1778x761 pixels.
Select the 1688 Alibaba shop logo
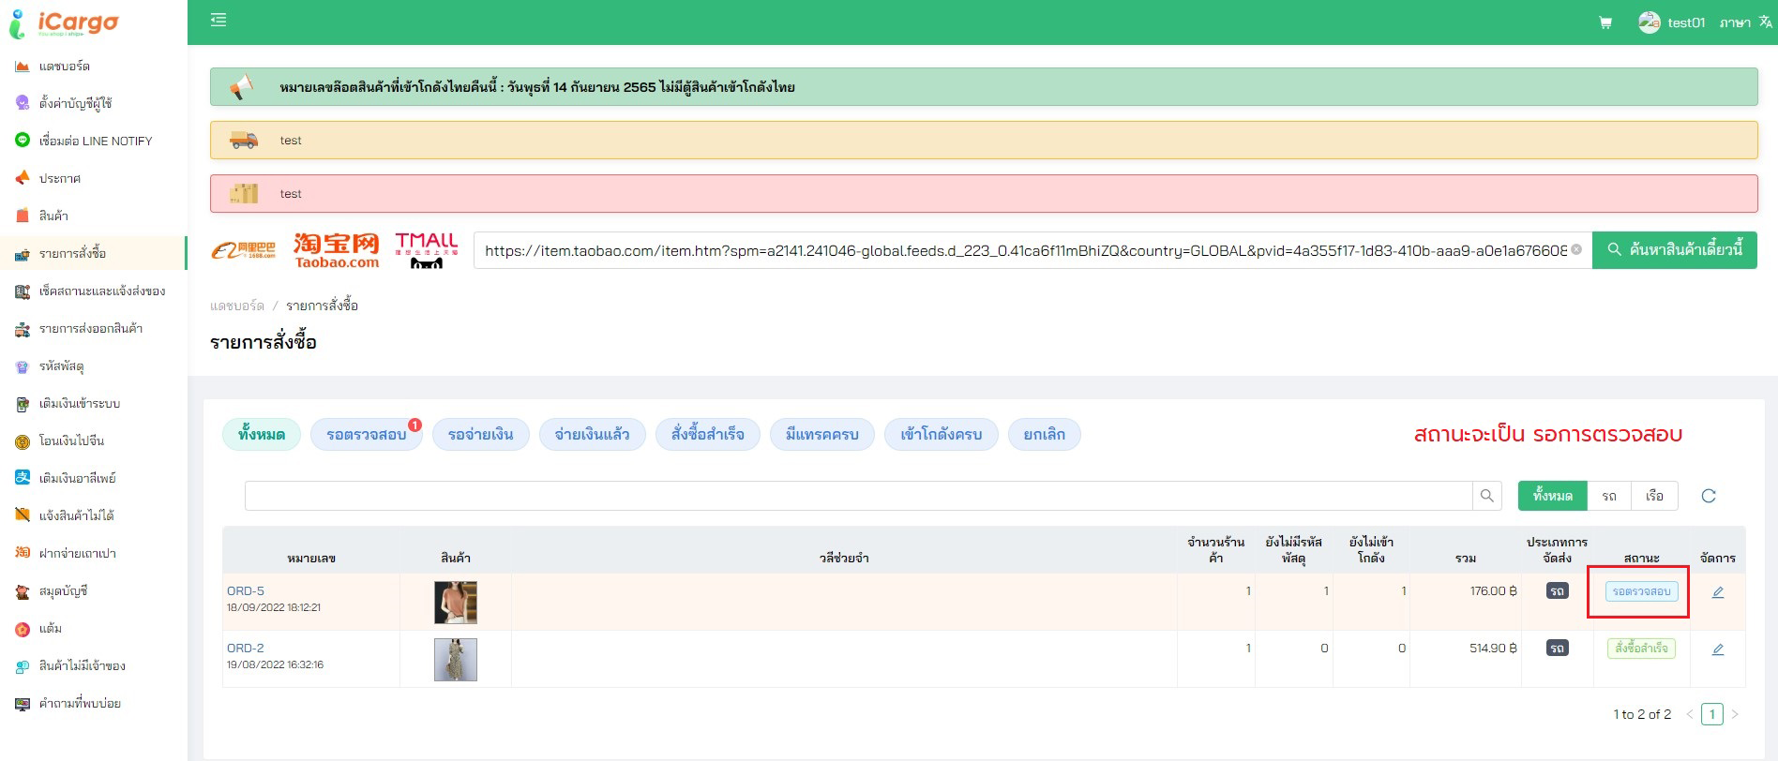point(244,250)
